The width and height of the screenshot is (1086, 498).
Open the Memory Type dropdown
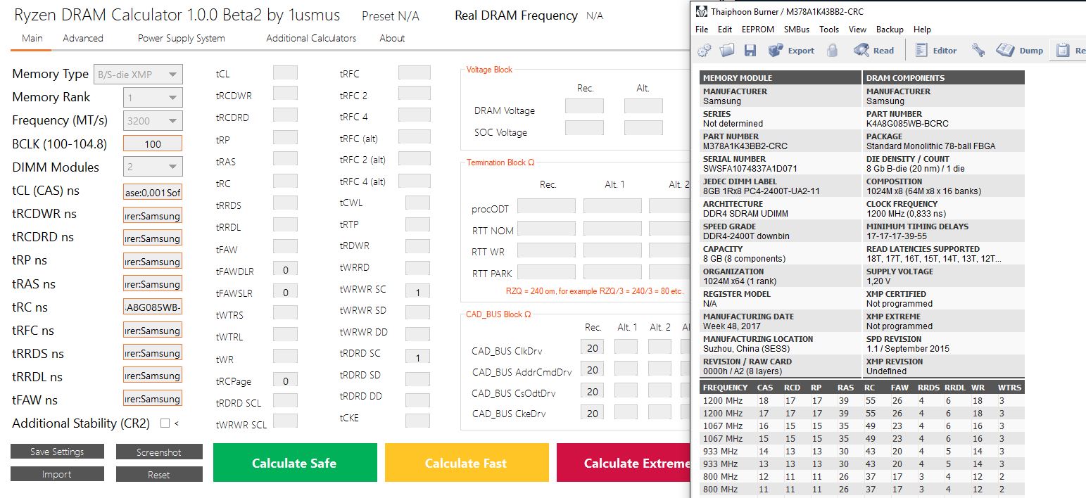pos(139,75)
